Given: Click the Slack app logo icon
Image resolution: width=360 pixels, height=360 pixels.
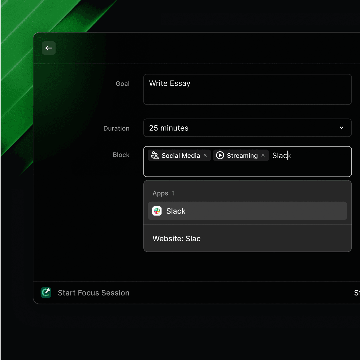Looking at the screenshot, I should [x=157, y=211].
